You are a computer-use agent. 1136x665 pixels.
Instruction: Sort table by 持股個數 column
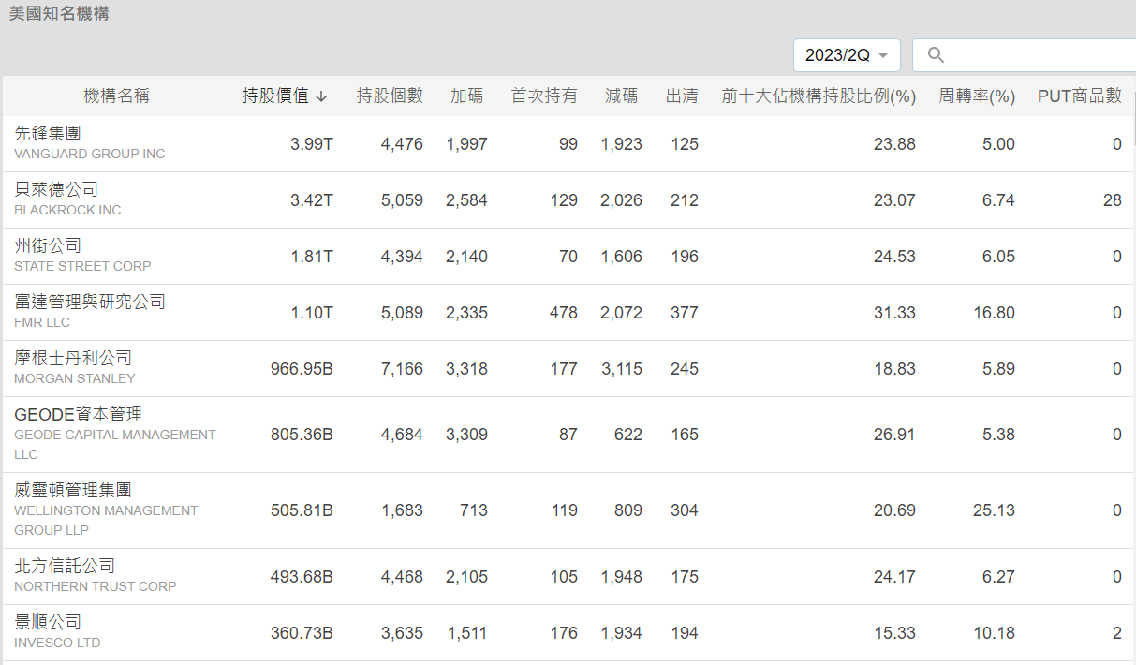[x=390, y=96]
